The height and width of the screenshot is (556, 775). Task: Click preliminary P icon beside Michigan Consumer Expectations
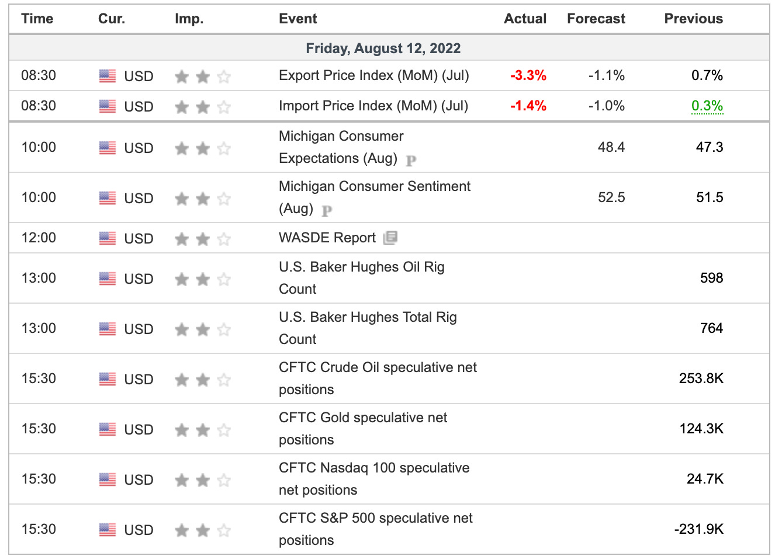(x=411, y=159)
